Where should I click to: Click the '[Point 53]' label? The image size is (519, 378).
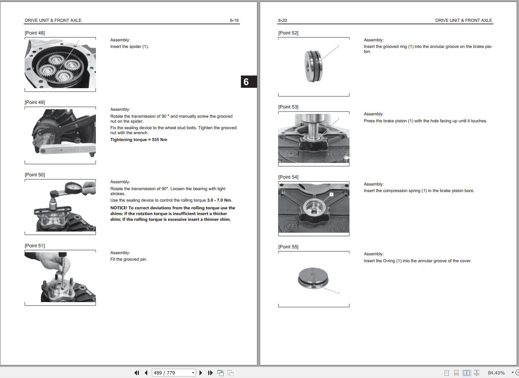tap(288, 107)
